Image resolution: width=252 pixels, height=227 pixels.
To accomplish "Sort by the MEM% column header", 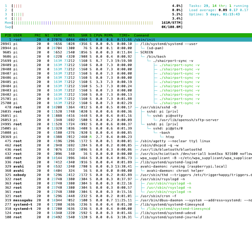I will (108, 35).
